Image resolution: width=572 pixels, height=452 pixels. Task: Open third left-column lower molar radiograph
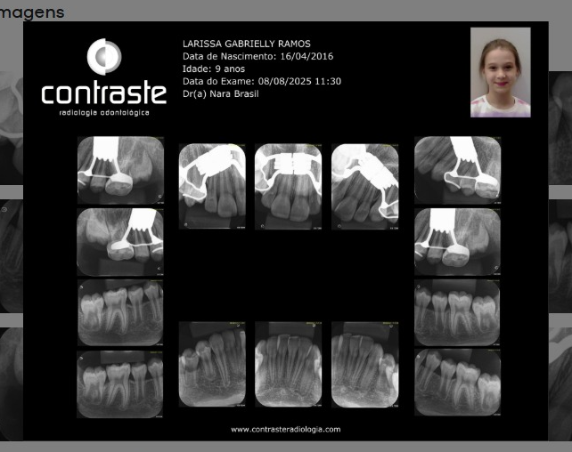(120, 312)
